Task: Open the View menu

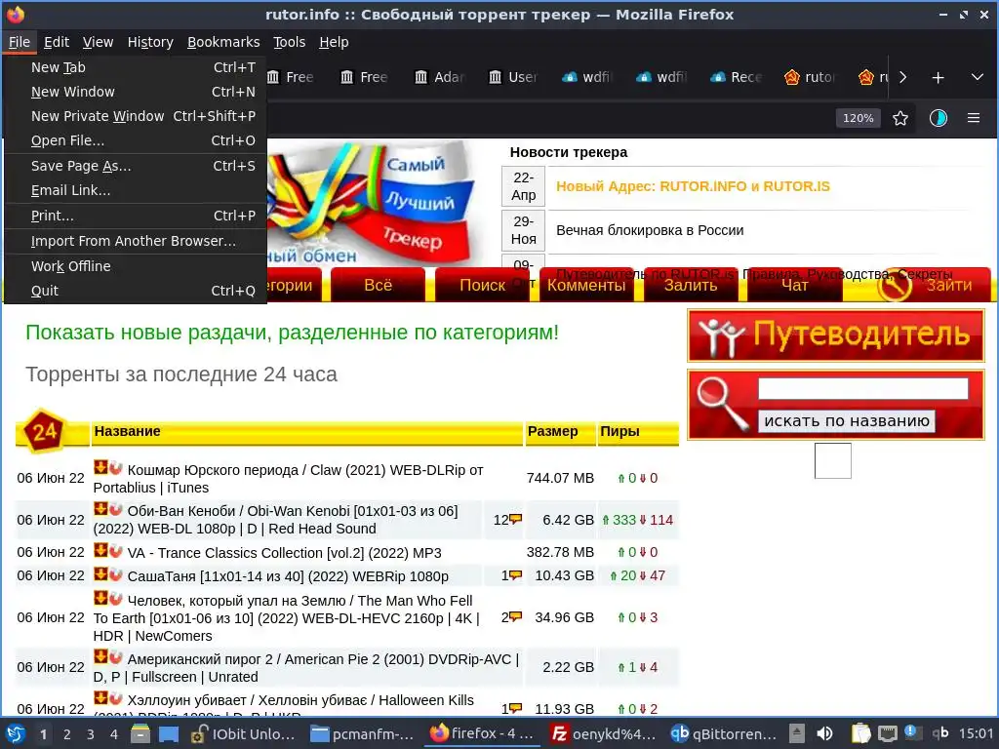Action: (98, 42)
